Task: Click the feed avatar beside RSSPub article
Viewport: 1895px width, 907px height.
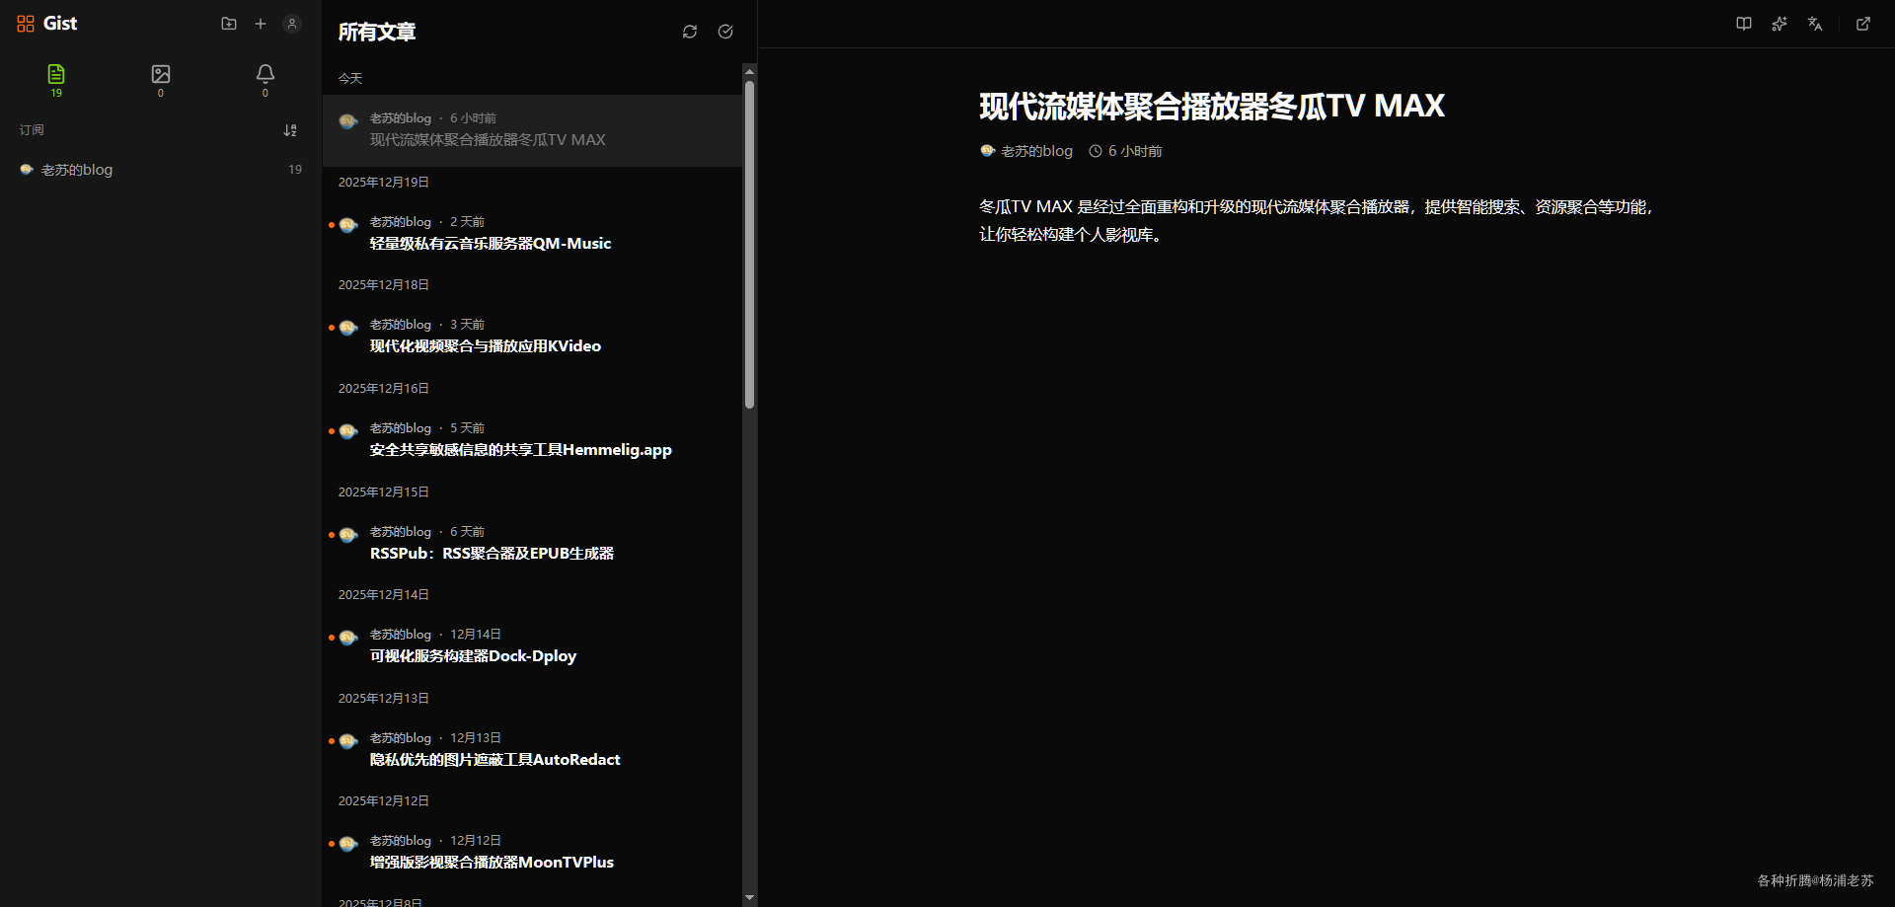Action: coord(348,535)
